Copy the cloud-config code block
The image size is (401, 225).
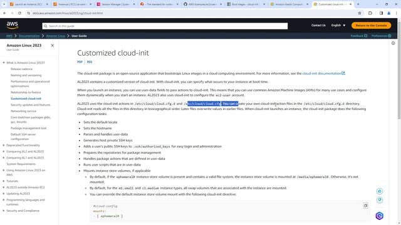[x=365, y=206]
